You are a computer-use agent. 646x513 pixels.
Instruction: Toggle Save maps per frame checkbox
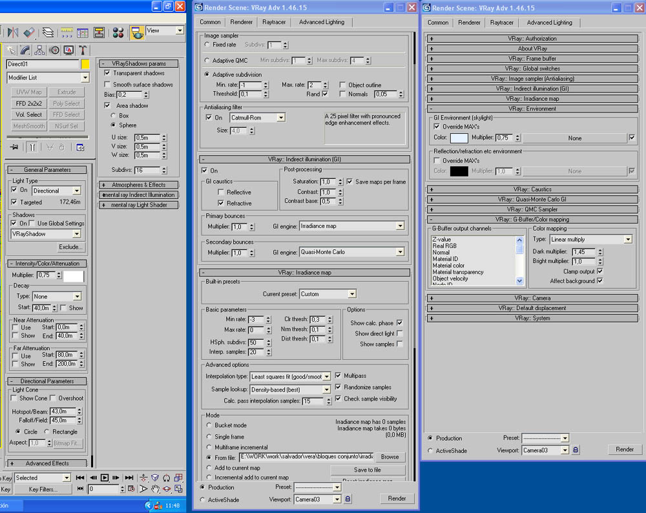click(349, 182)
